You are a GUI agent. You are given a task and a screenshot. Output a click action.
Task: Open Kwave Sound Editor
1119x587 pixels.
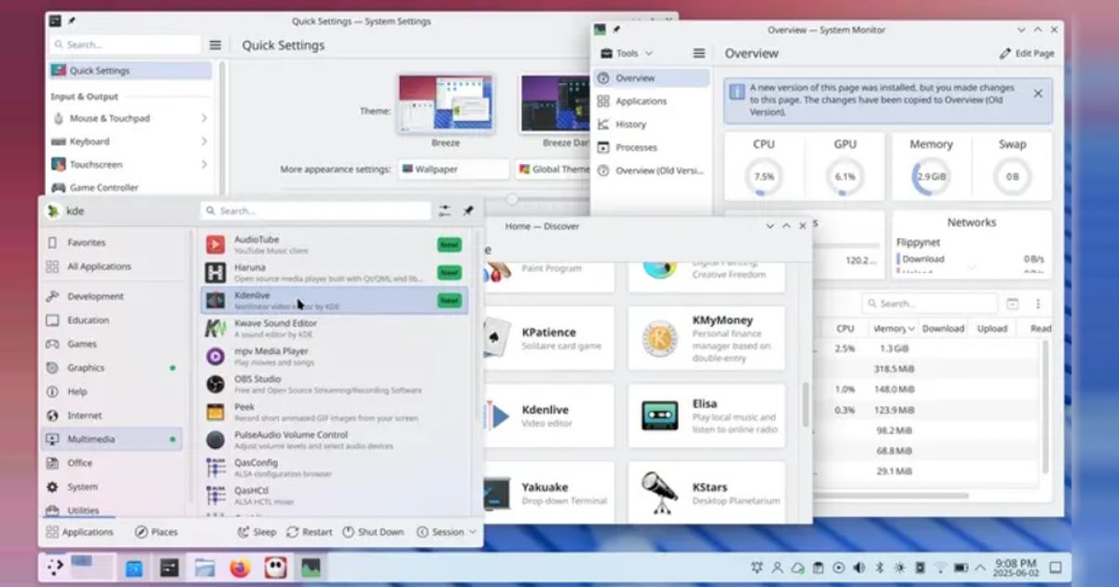tap(335, 328)
